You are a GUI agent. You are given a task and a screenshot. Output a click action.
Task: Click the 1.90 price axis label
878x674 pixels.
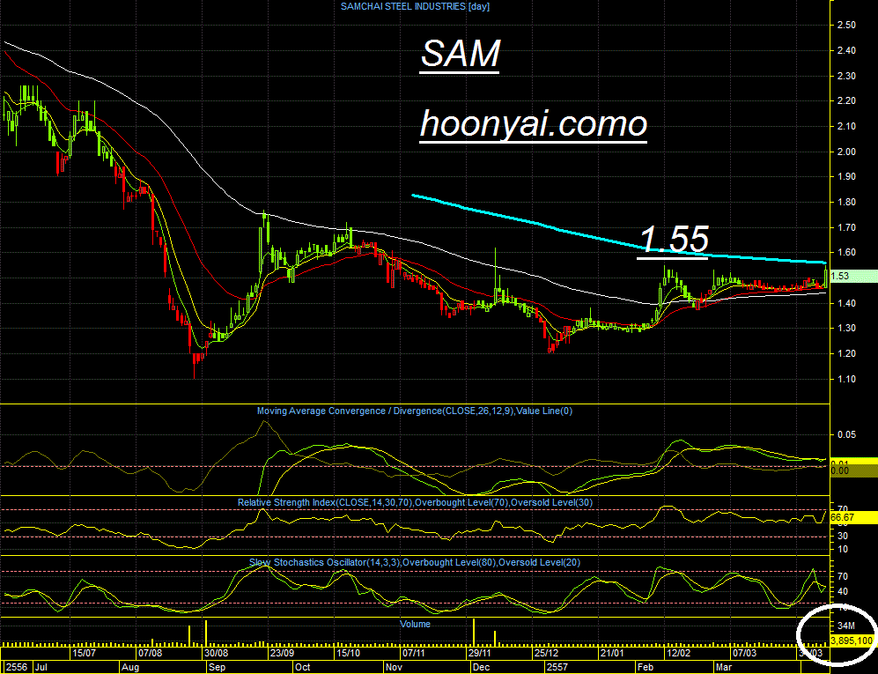(846, 176)
